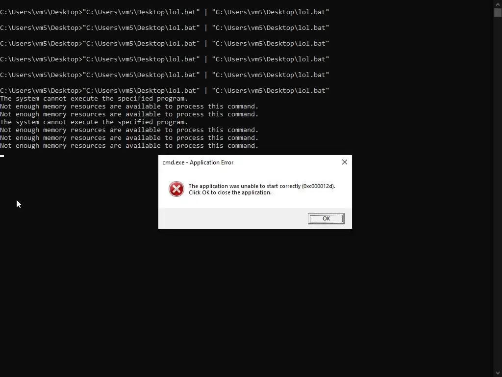Click the red error X icon

[x=176, y=189]
